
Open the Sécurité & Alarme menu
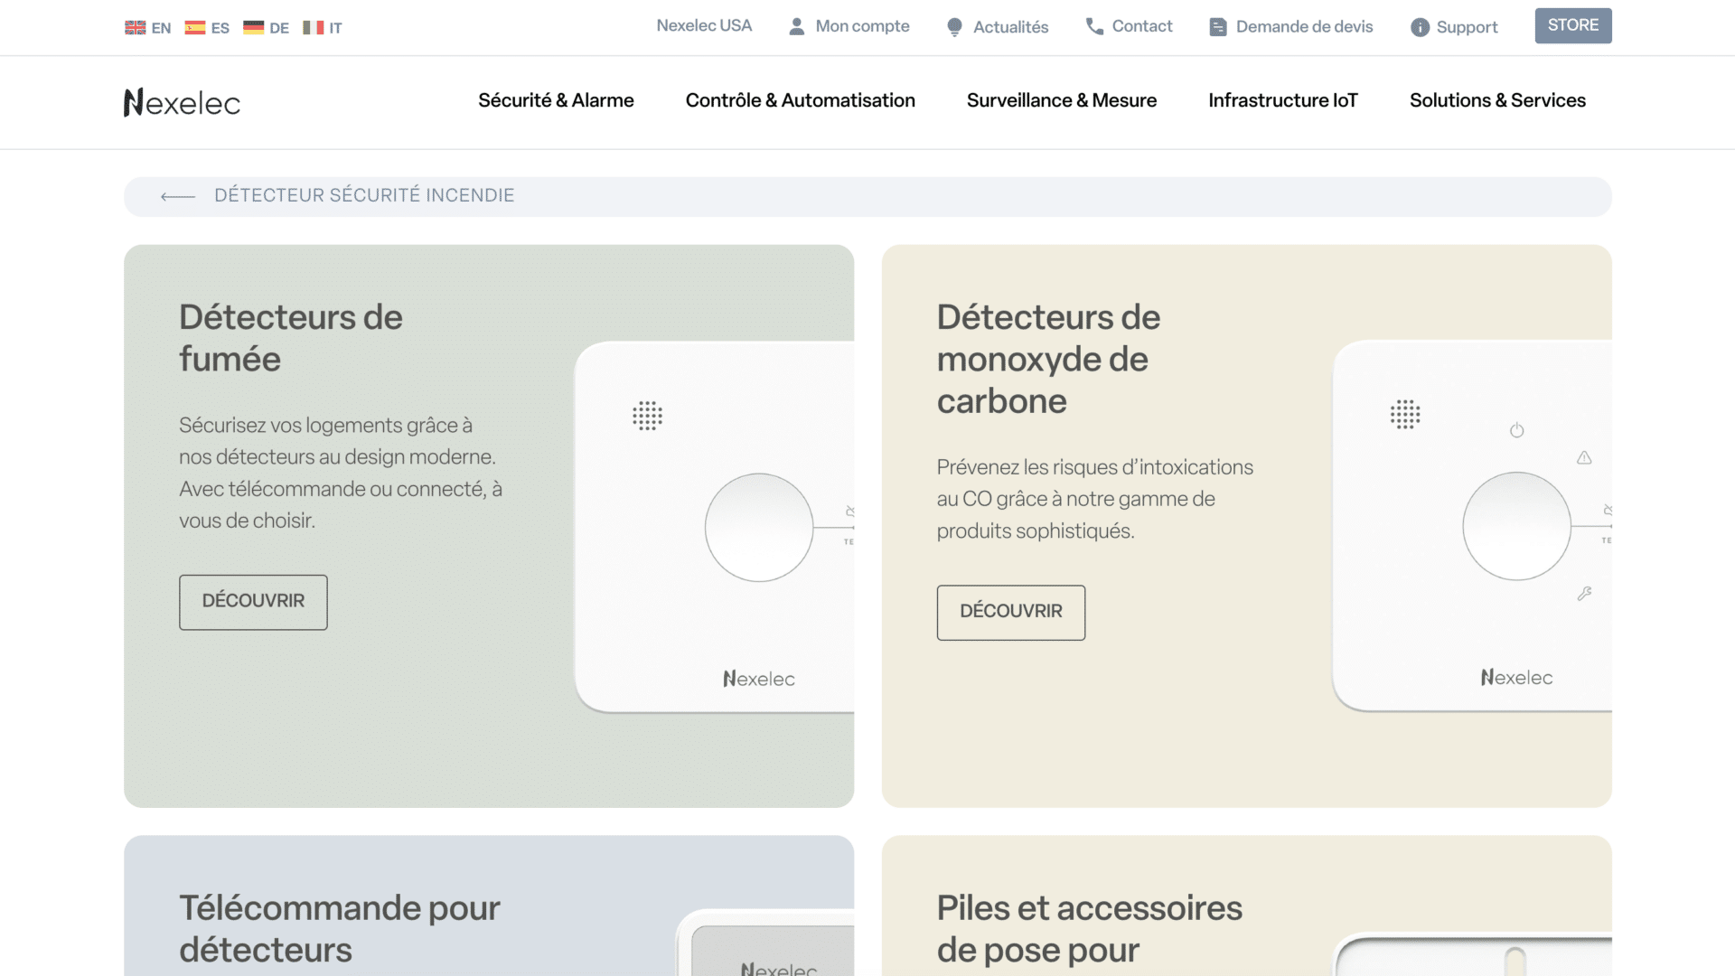pyautogui.click(x=556, y=100)
